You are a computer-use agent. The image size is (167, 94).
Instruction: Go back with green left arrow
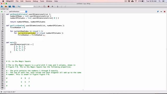pos(2,11)
